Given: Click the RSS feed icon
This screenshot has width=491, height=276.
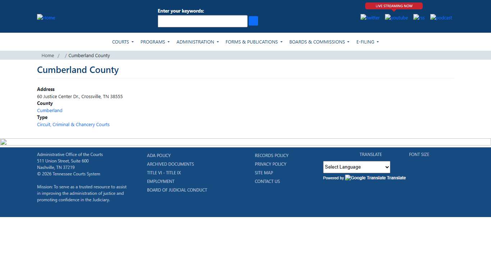Looking at the screenshot, I should 418,18.
